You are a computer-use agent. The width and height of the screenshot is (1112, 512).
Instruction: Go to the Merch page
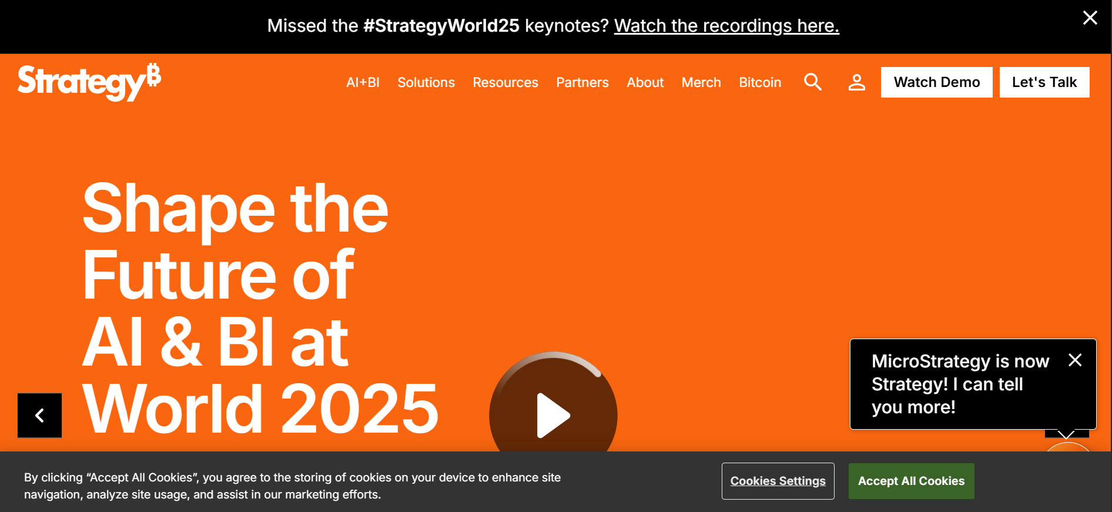pyautogui.click(x=701, y=82)
